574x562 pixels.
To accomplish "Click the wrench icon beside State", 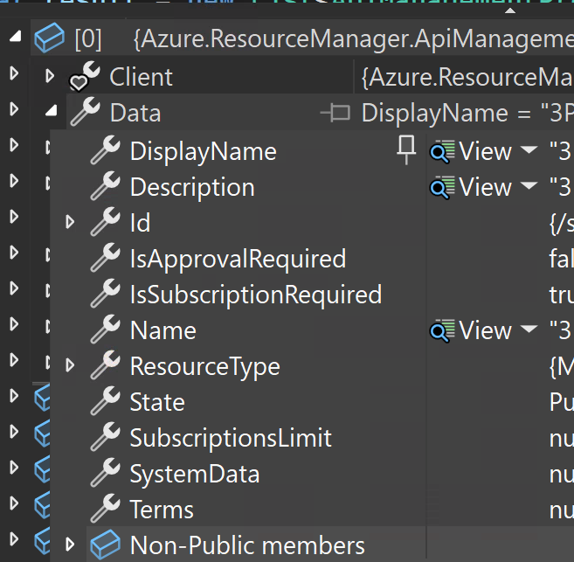I will 105,400.
